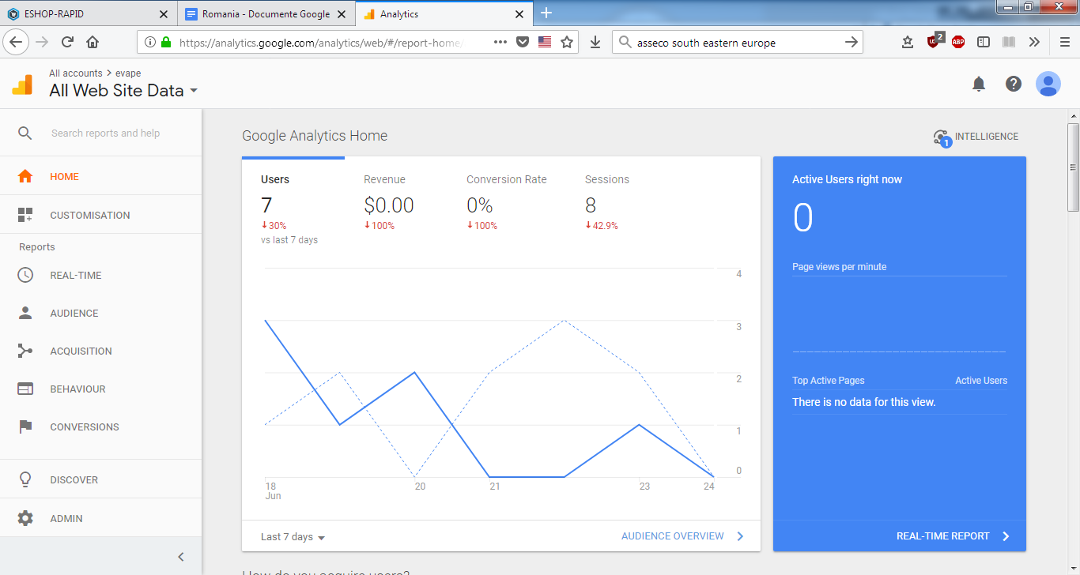This screenshot has width=1080, height=575.
Task: Open the Firefox hamburger menu
Action: (x=1065, y=42)
